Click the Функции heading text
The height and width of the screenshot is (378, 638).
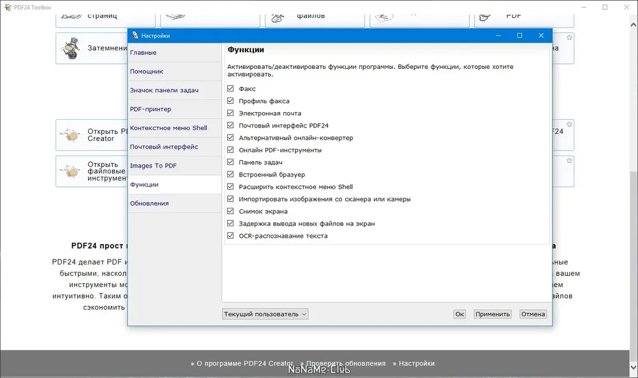coord(246,50)
